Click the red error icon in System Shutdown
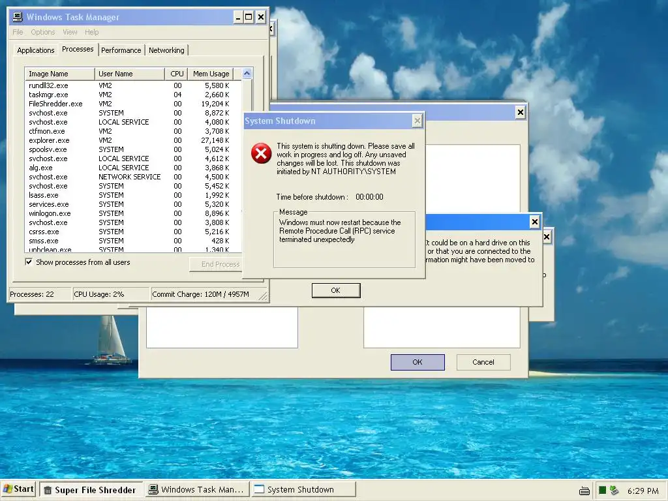This screenshot has width=668, height=501. click(x=261, y=153)
